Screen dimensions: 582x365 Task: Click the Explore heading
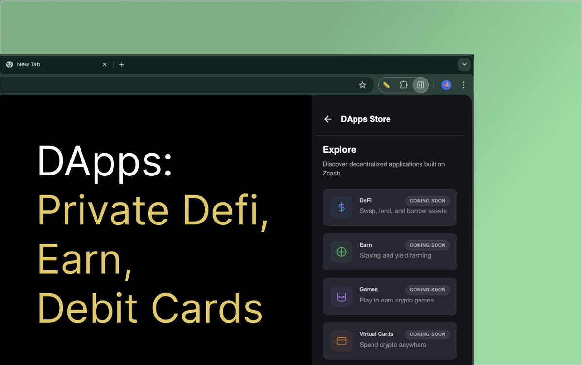point(339,150)
